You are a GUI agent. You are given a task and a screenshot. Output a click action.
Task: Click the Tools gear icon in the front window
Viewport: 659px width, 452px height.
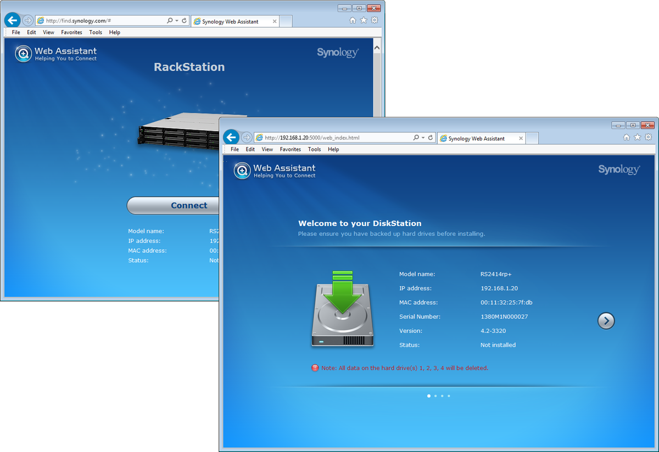pyautogui.click(x=649, y=138)
